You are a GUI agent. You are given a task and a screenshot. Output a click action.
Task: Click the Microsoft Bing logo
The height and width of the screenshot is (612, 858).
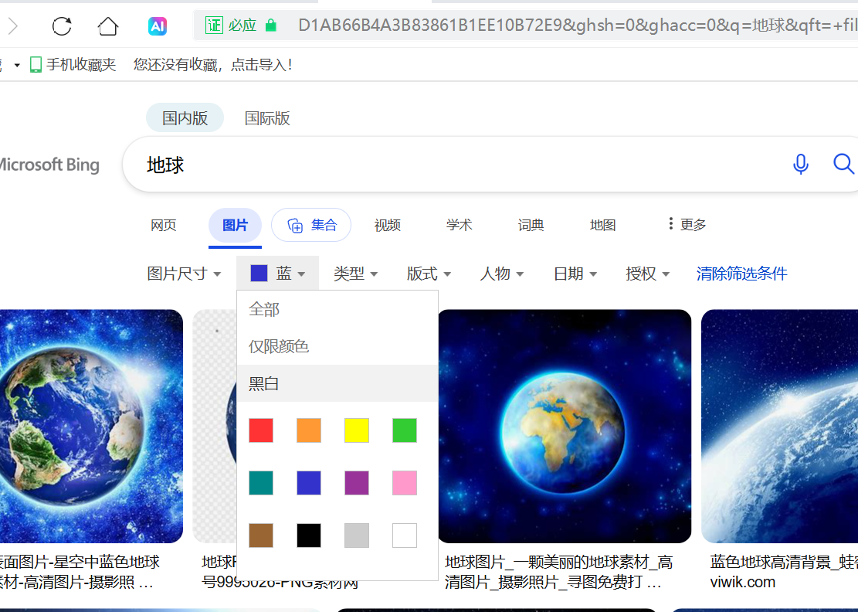click(x=49, y=165)
